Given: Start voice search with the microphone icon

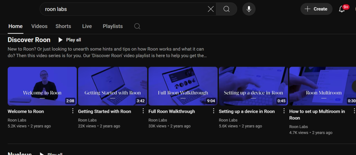Looking at the screenshot, I should [x=249, y=9].
